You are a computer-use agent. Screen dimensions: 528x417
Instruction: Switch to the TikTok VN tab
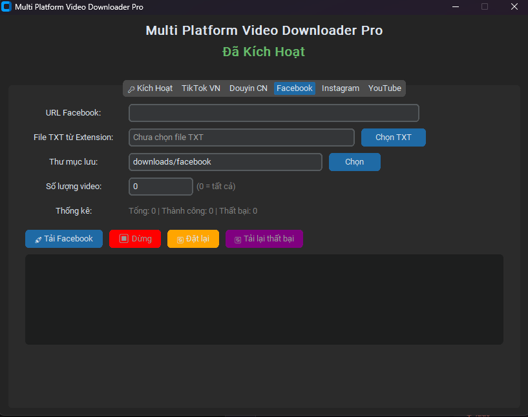(200, 88)
